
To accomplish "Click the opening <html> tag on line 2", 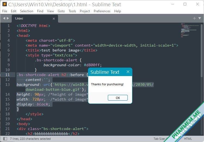I will coord(23,31).
